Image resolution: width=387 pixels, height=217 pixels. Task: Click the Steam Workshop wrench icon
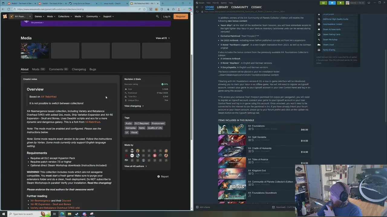click(319, 39)
